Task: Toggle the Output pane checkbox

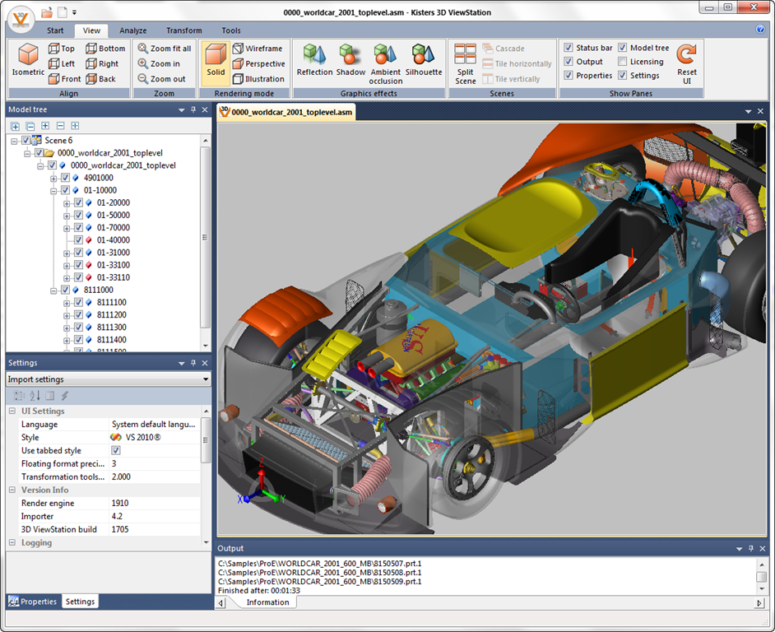Action: 568,62
